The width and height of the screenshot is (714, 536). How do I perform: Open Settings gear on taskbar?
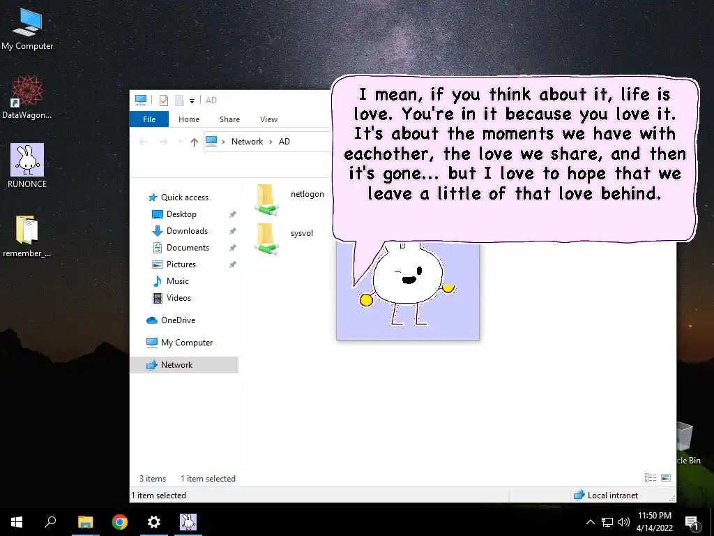click(x=154, y=522)
